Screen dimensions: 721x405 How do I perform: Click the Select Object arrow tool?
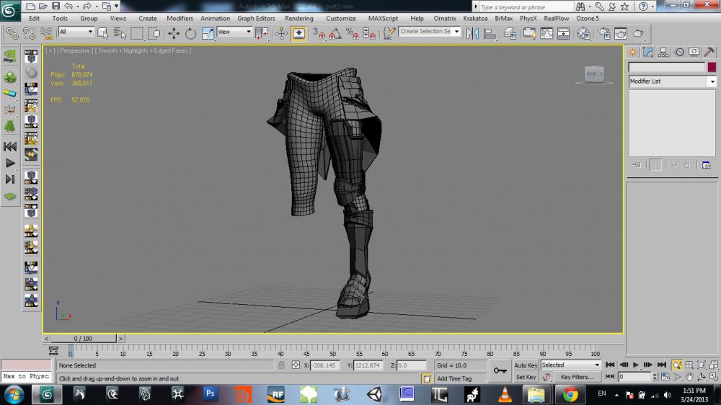[x=102, y=33]
